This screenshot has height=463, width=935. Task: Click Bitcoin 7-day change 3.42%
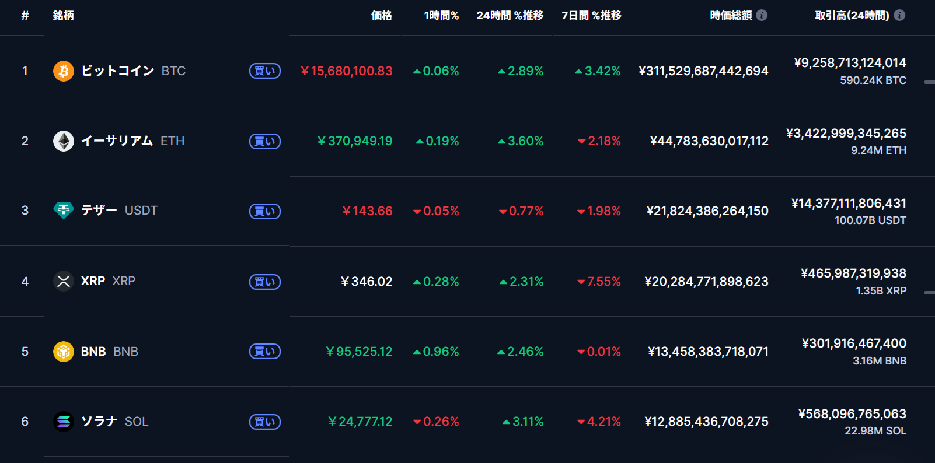[x=598, y=71]
